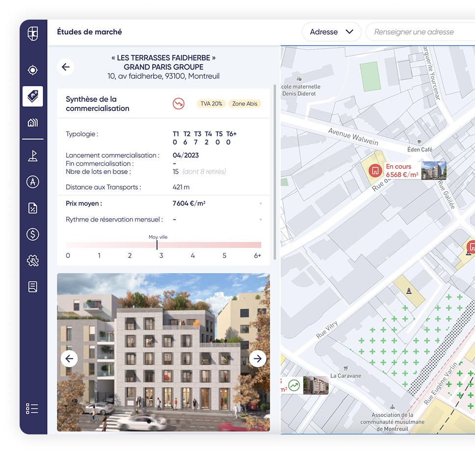Open the checklist icon at sidebar bottom
This screenshot has width=475, height=454.
32,408
